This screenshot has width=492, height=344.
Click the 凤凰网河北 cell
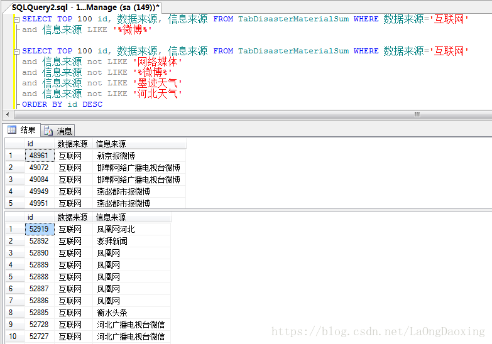point(132,229)
